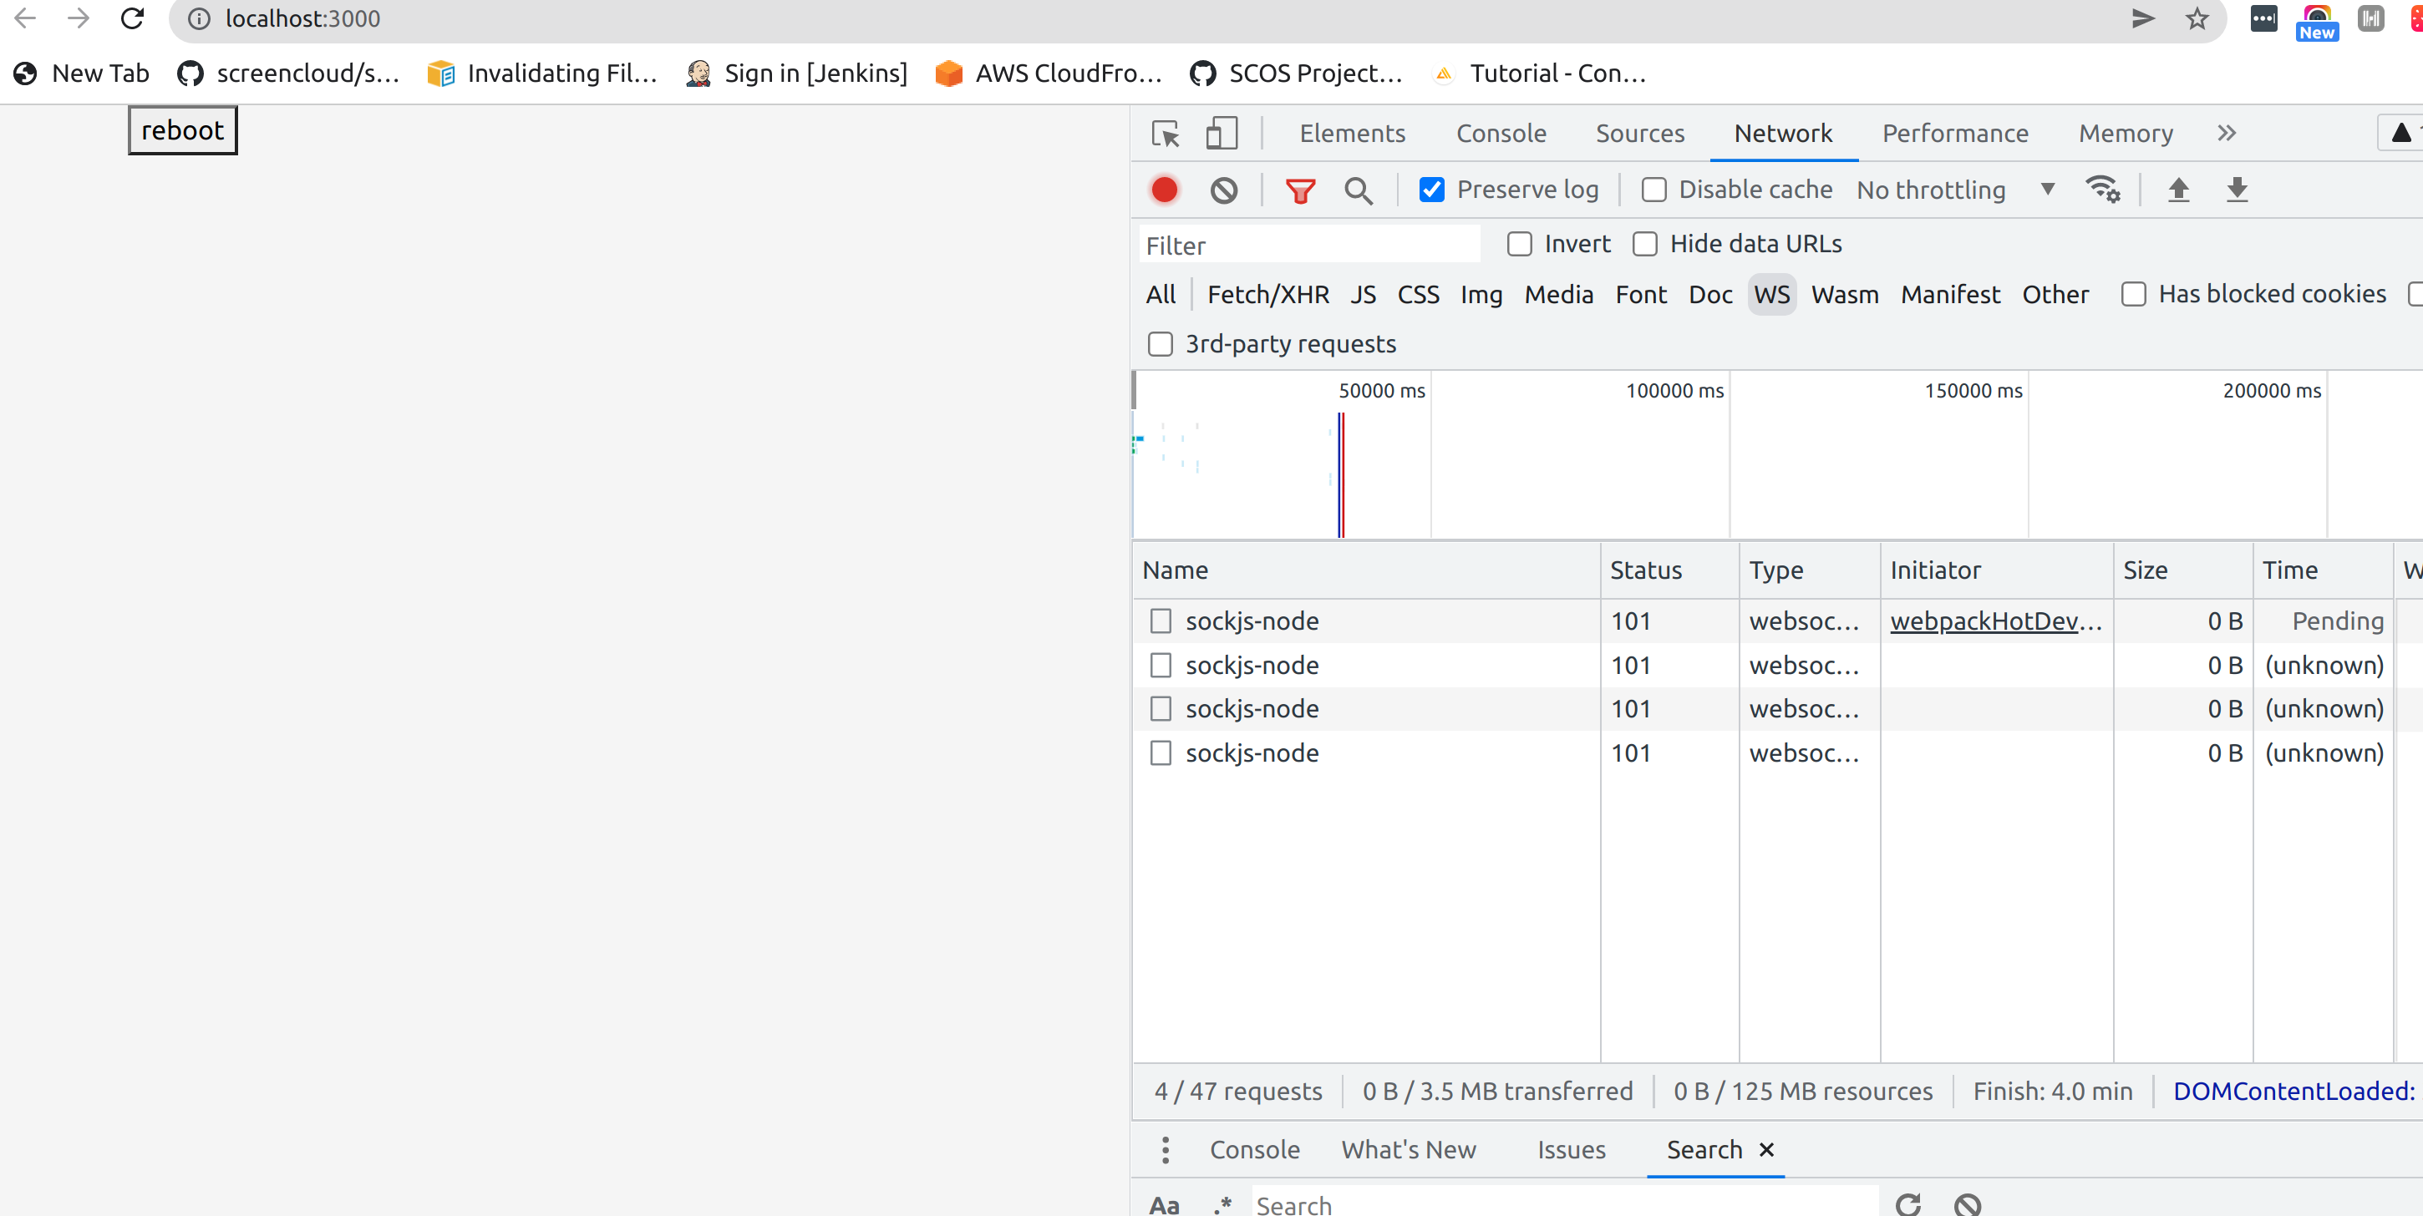Check the Invert filter checkbox
2423x1216 pixels.
(x=1519, y=245)
